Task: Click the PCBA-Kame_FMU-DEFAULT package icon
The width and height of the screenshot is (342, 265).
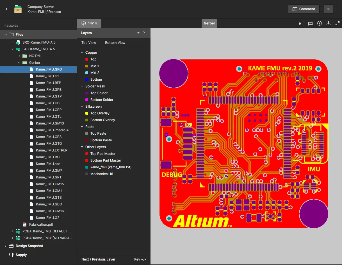Action: coord(18,231)
